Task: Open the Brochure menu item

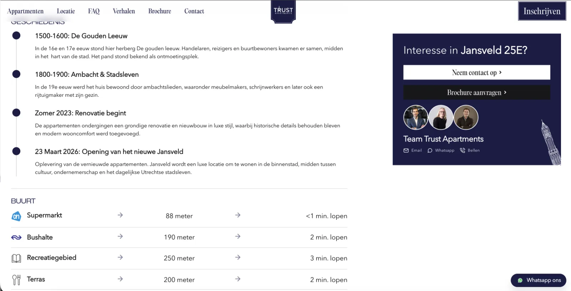Action: click(x=160, y=11)
